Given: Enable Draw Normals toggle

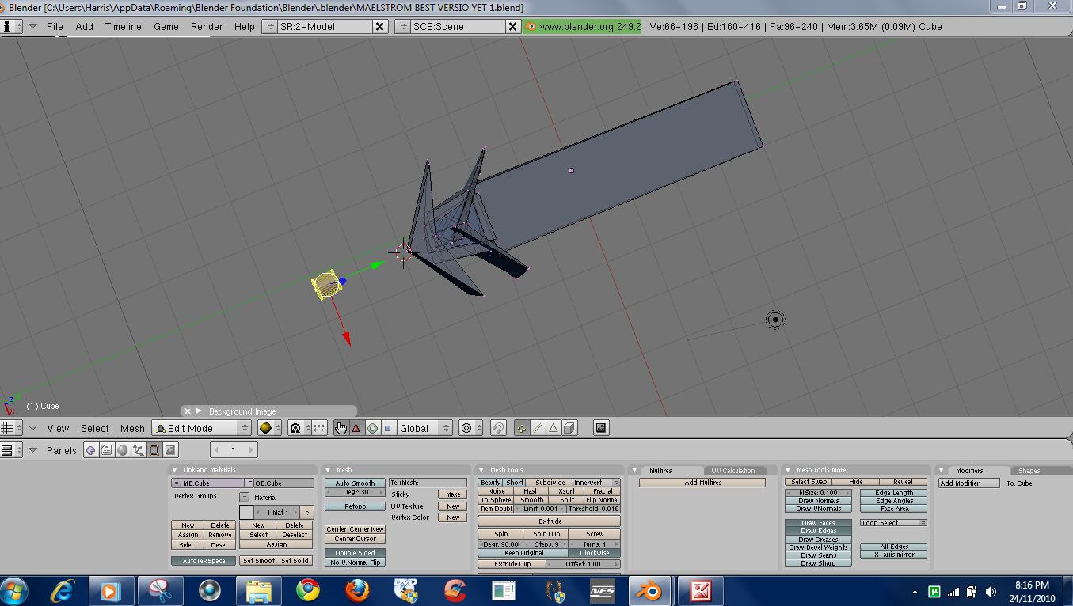Looking at the screenshot, I should (819, 501).
